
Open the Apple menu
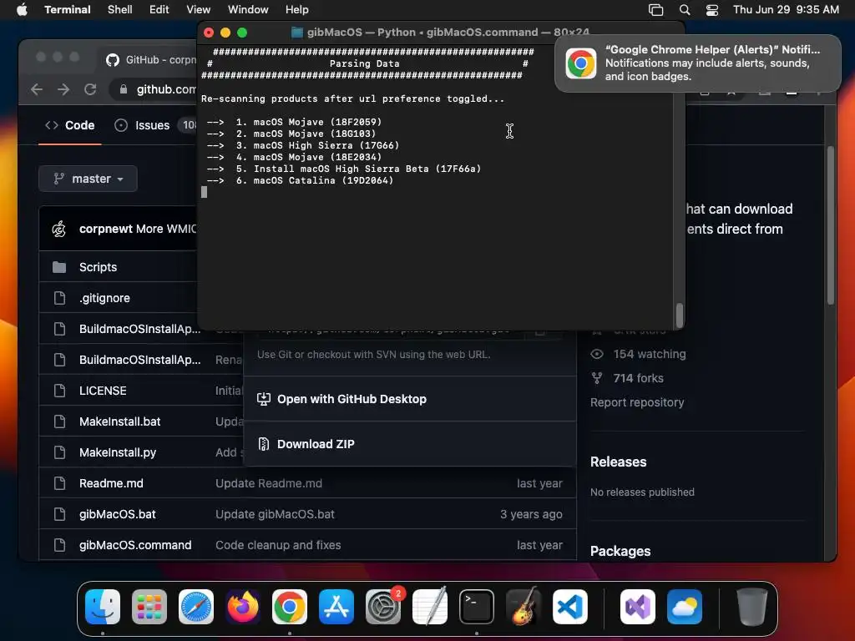[22, 9]
